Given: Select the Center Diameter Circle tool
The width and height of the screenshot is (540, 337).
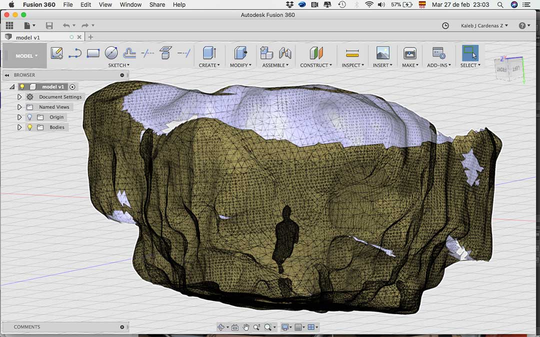Looking at the screenshot, I should tap(111, 53).
